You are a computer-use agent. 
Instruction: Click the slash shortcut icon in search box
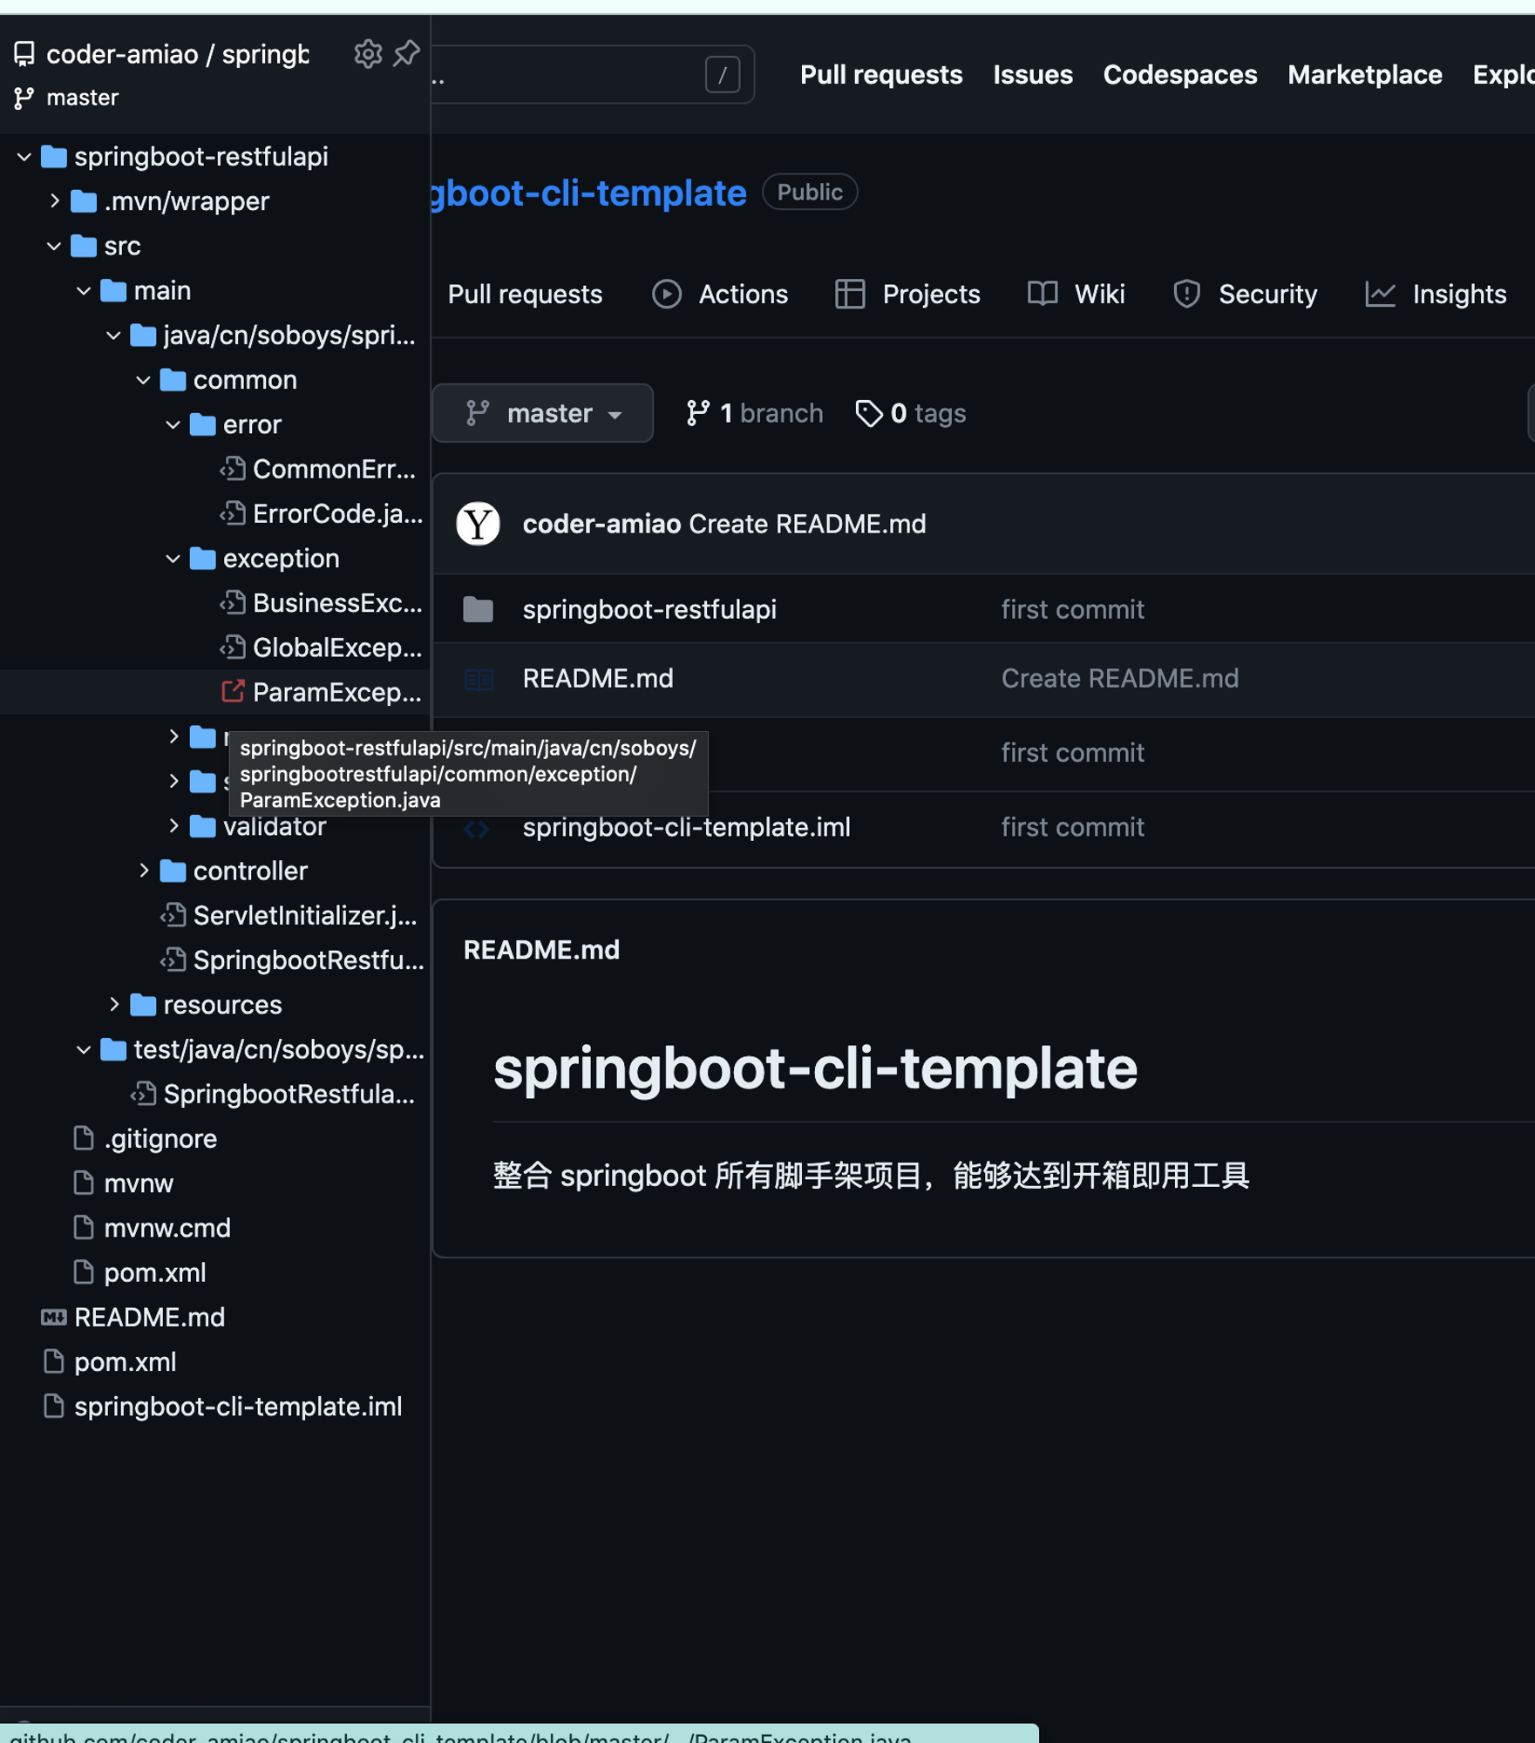tap(723, 75)
